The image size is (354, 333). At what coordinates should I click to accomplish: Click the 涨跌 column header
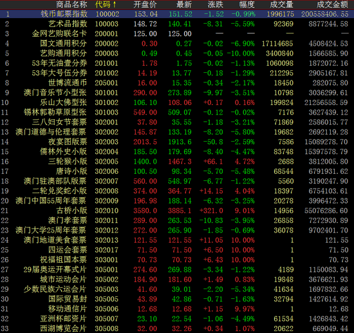coord(216,5)
